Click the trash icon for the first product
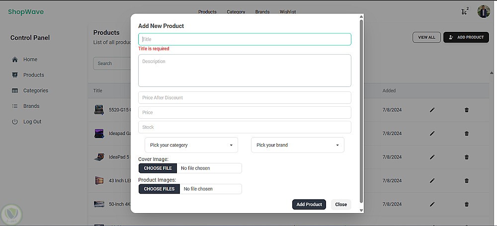This screenshot has width=497, height=226. point(466,110)
